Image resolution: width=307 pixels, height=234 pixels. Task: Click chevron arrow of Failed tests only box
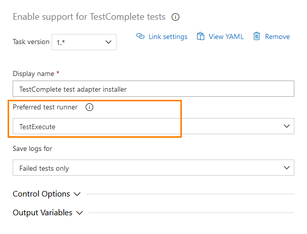click(x=287, y=168)
